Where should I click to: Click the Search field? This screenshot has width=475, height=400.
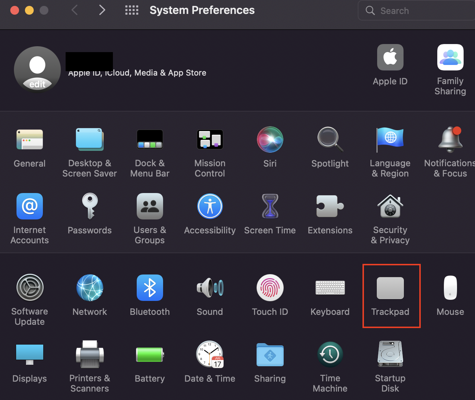(416, 11)
